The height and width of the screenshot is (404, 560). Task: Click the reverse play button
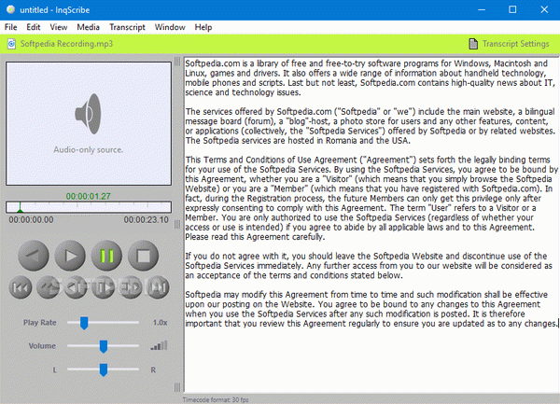pos(34,256)
